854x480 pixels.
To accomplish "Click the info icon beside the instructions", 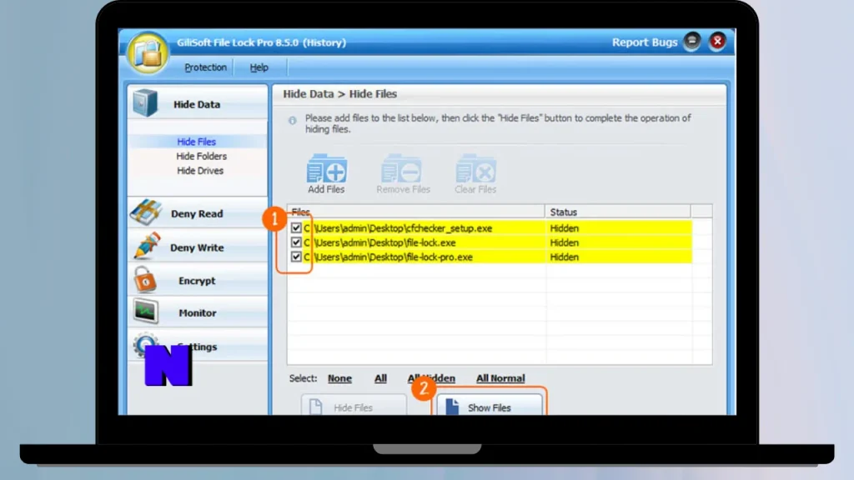I will point(293,120).
